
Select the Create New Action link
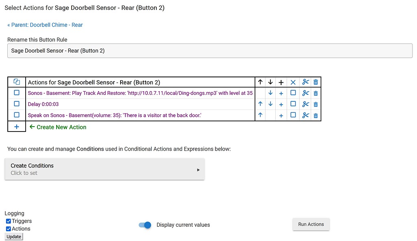[62, 127]
